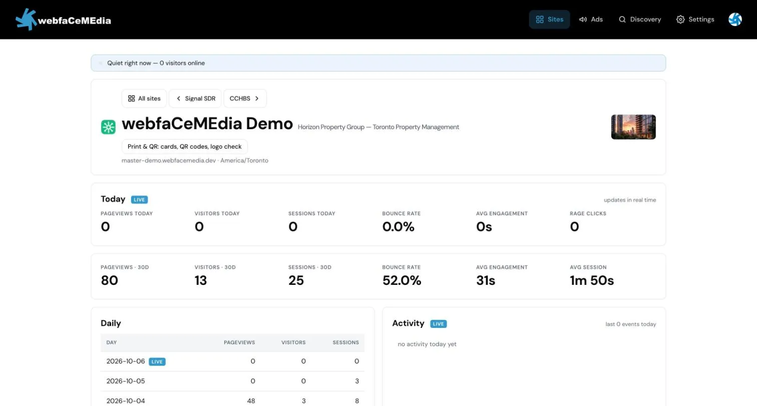Click the master-demo.webfacemedia.dev domain text
This screenshot has height=406, width=757.
coord(169,161)
